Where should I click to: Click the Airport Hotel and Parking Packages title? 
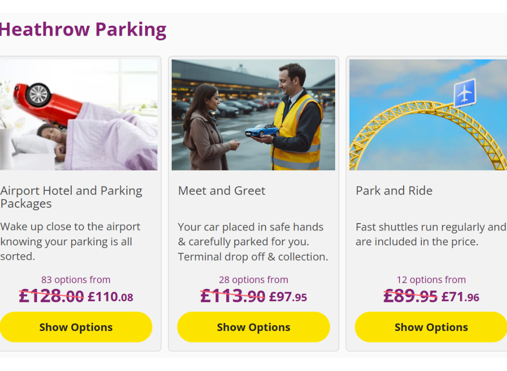click(71, 197)
